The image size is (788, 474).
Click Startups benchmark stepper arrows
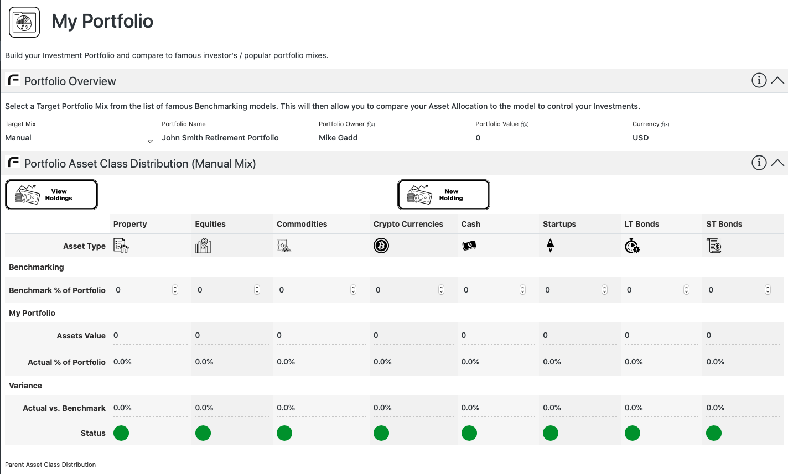pos(605,290)
